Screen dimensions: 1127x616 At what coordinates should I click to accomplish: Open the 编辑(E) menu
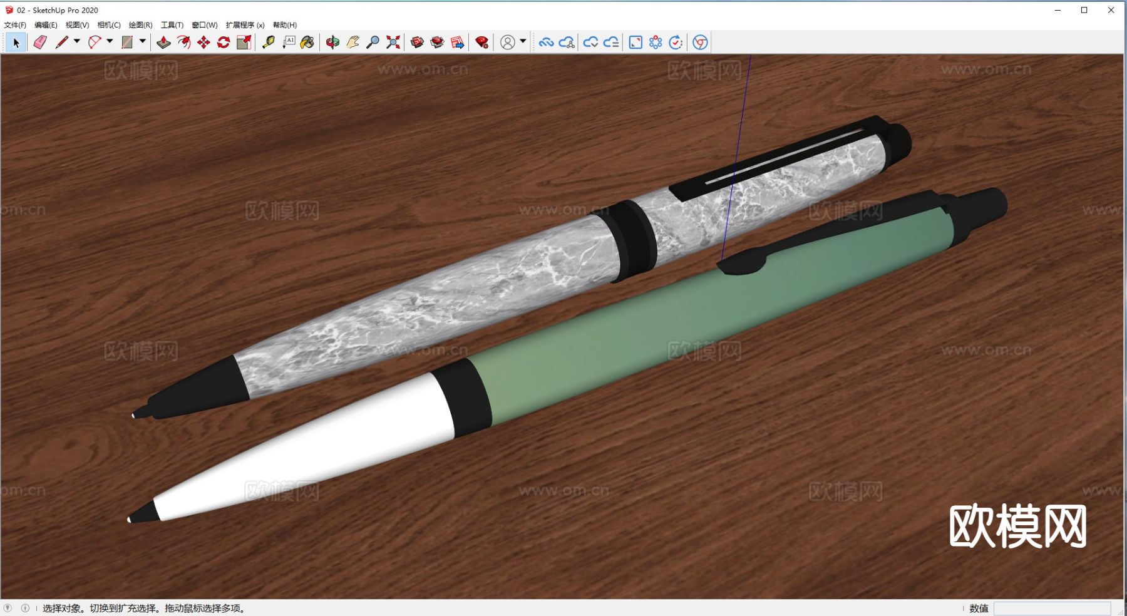click(x=46, y=25)
